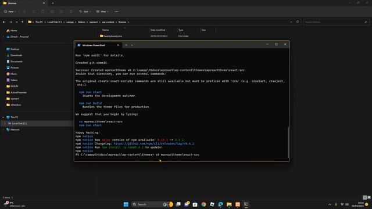Go back with the Back arrow
This screenshot has height=209, width=372.
[x=4, y=22]
